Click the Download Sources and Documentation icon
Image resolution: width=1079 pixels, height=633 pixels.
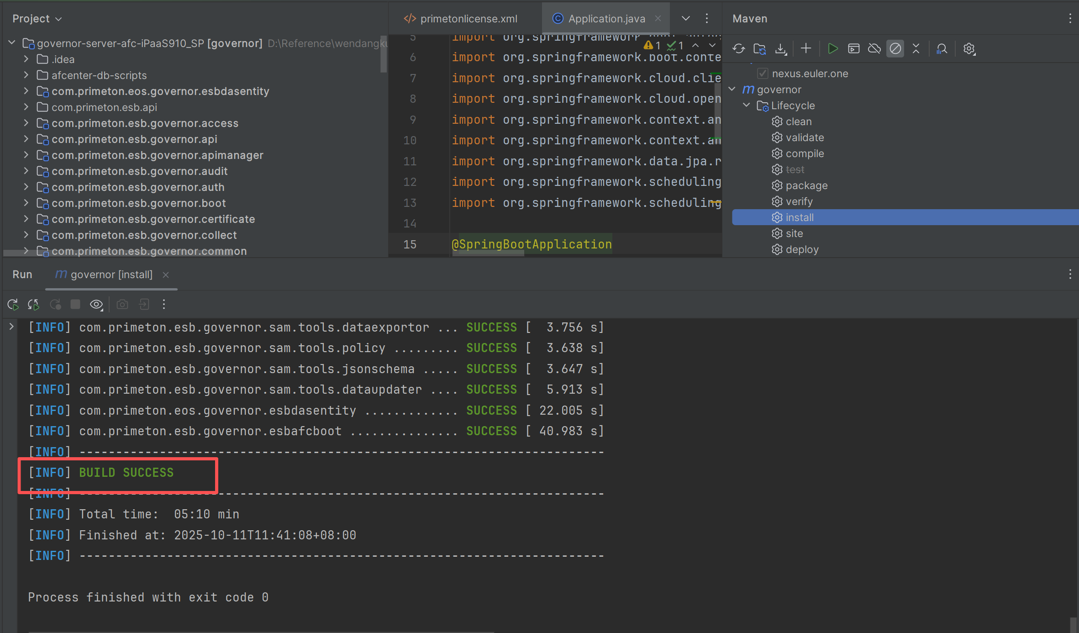point(781,49)
